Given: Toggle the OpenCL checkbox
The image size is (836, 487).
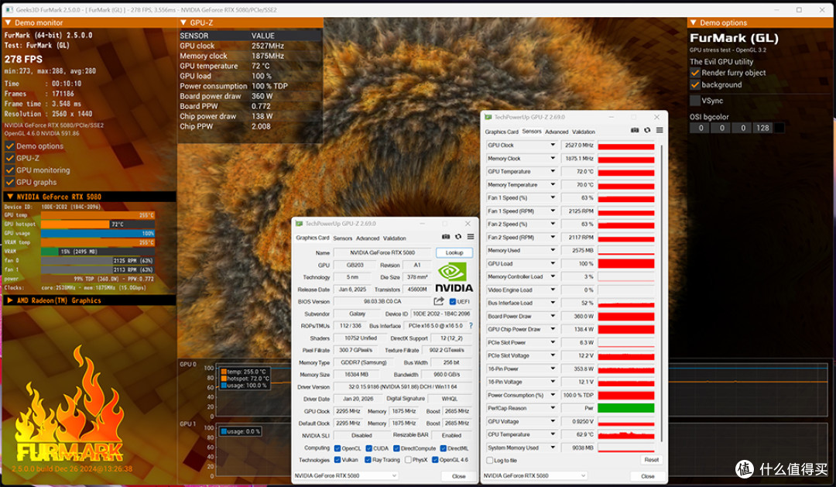Looking at the screenshot, I should tap(337, 448).
